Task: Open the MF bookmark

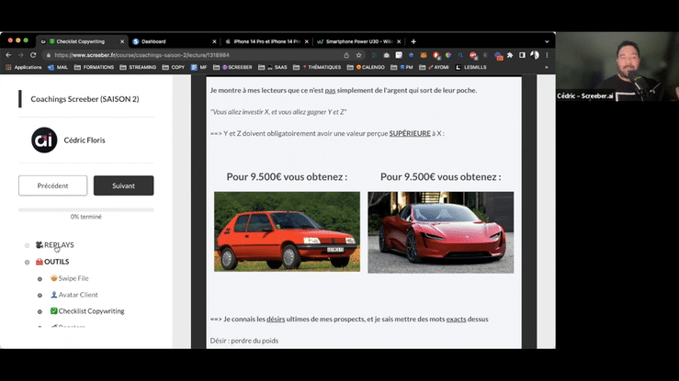Action: click(198, 67)
